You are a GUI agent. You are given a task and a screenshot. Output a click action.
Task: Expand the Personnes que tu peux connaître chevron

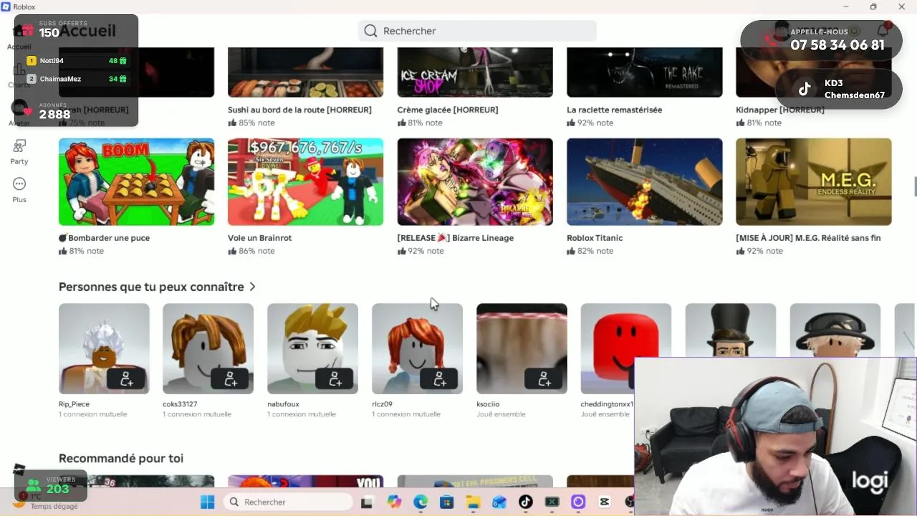coord(252,287)
